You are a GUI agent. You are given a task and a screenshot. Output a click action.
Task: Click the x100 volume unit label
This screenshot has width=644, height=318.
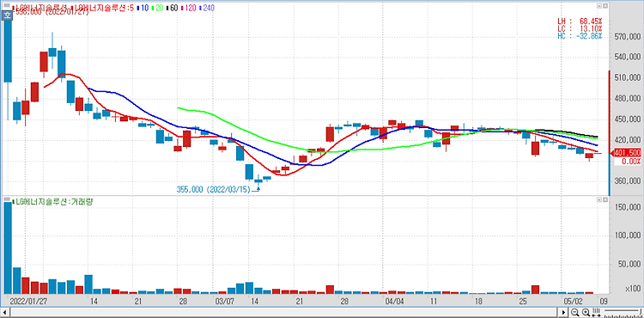coord(633,288)
